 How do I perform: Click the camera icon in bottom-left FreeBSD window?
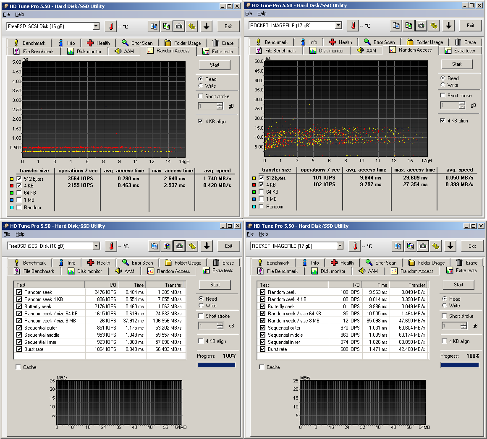(180, 246)
